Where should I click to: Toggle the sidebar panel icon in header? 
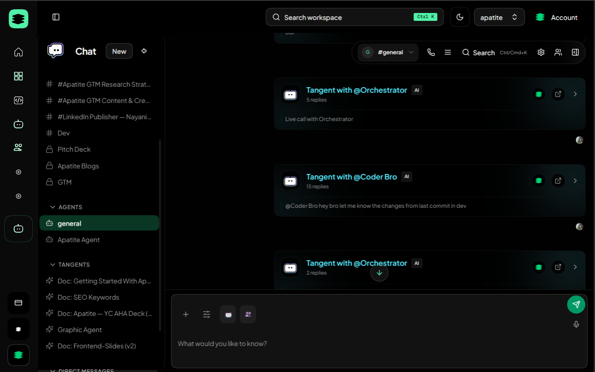pyautogui.click(x=56, y=17)
